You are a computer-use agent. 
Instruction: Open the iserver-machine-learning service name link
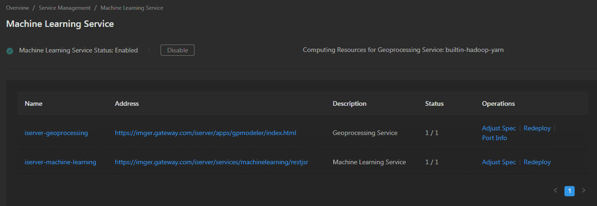tap(60, 162)
